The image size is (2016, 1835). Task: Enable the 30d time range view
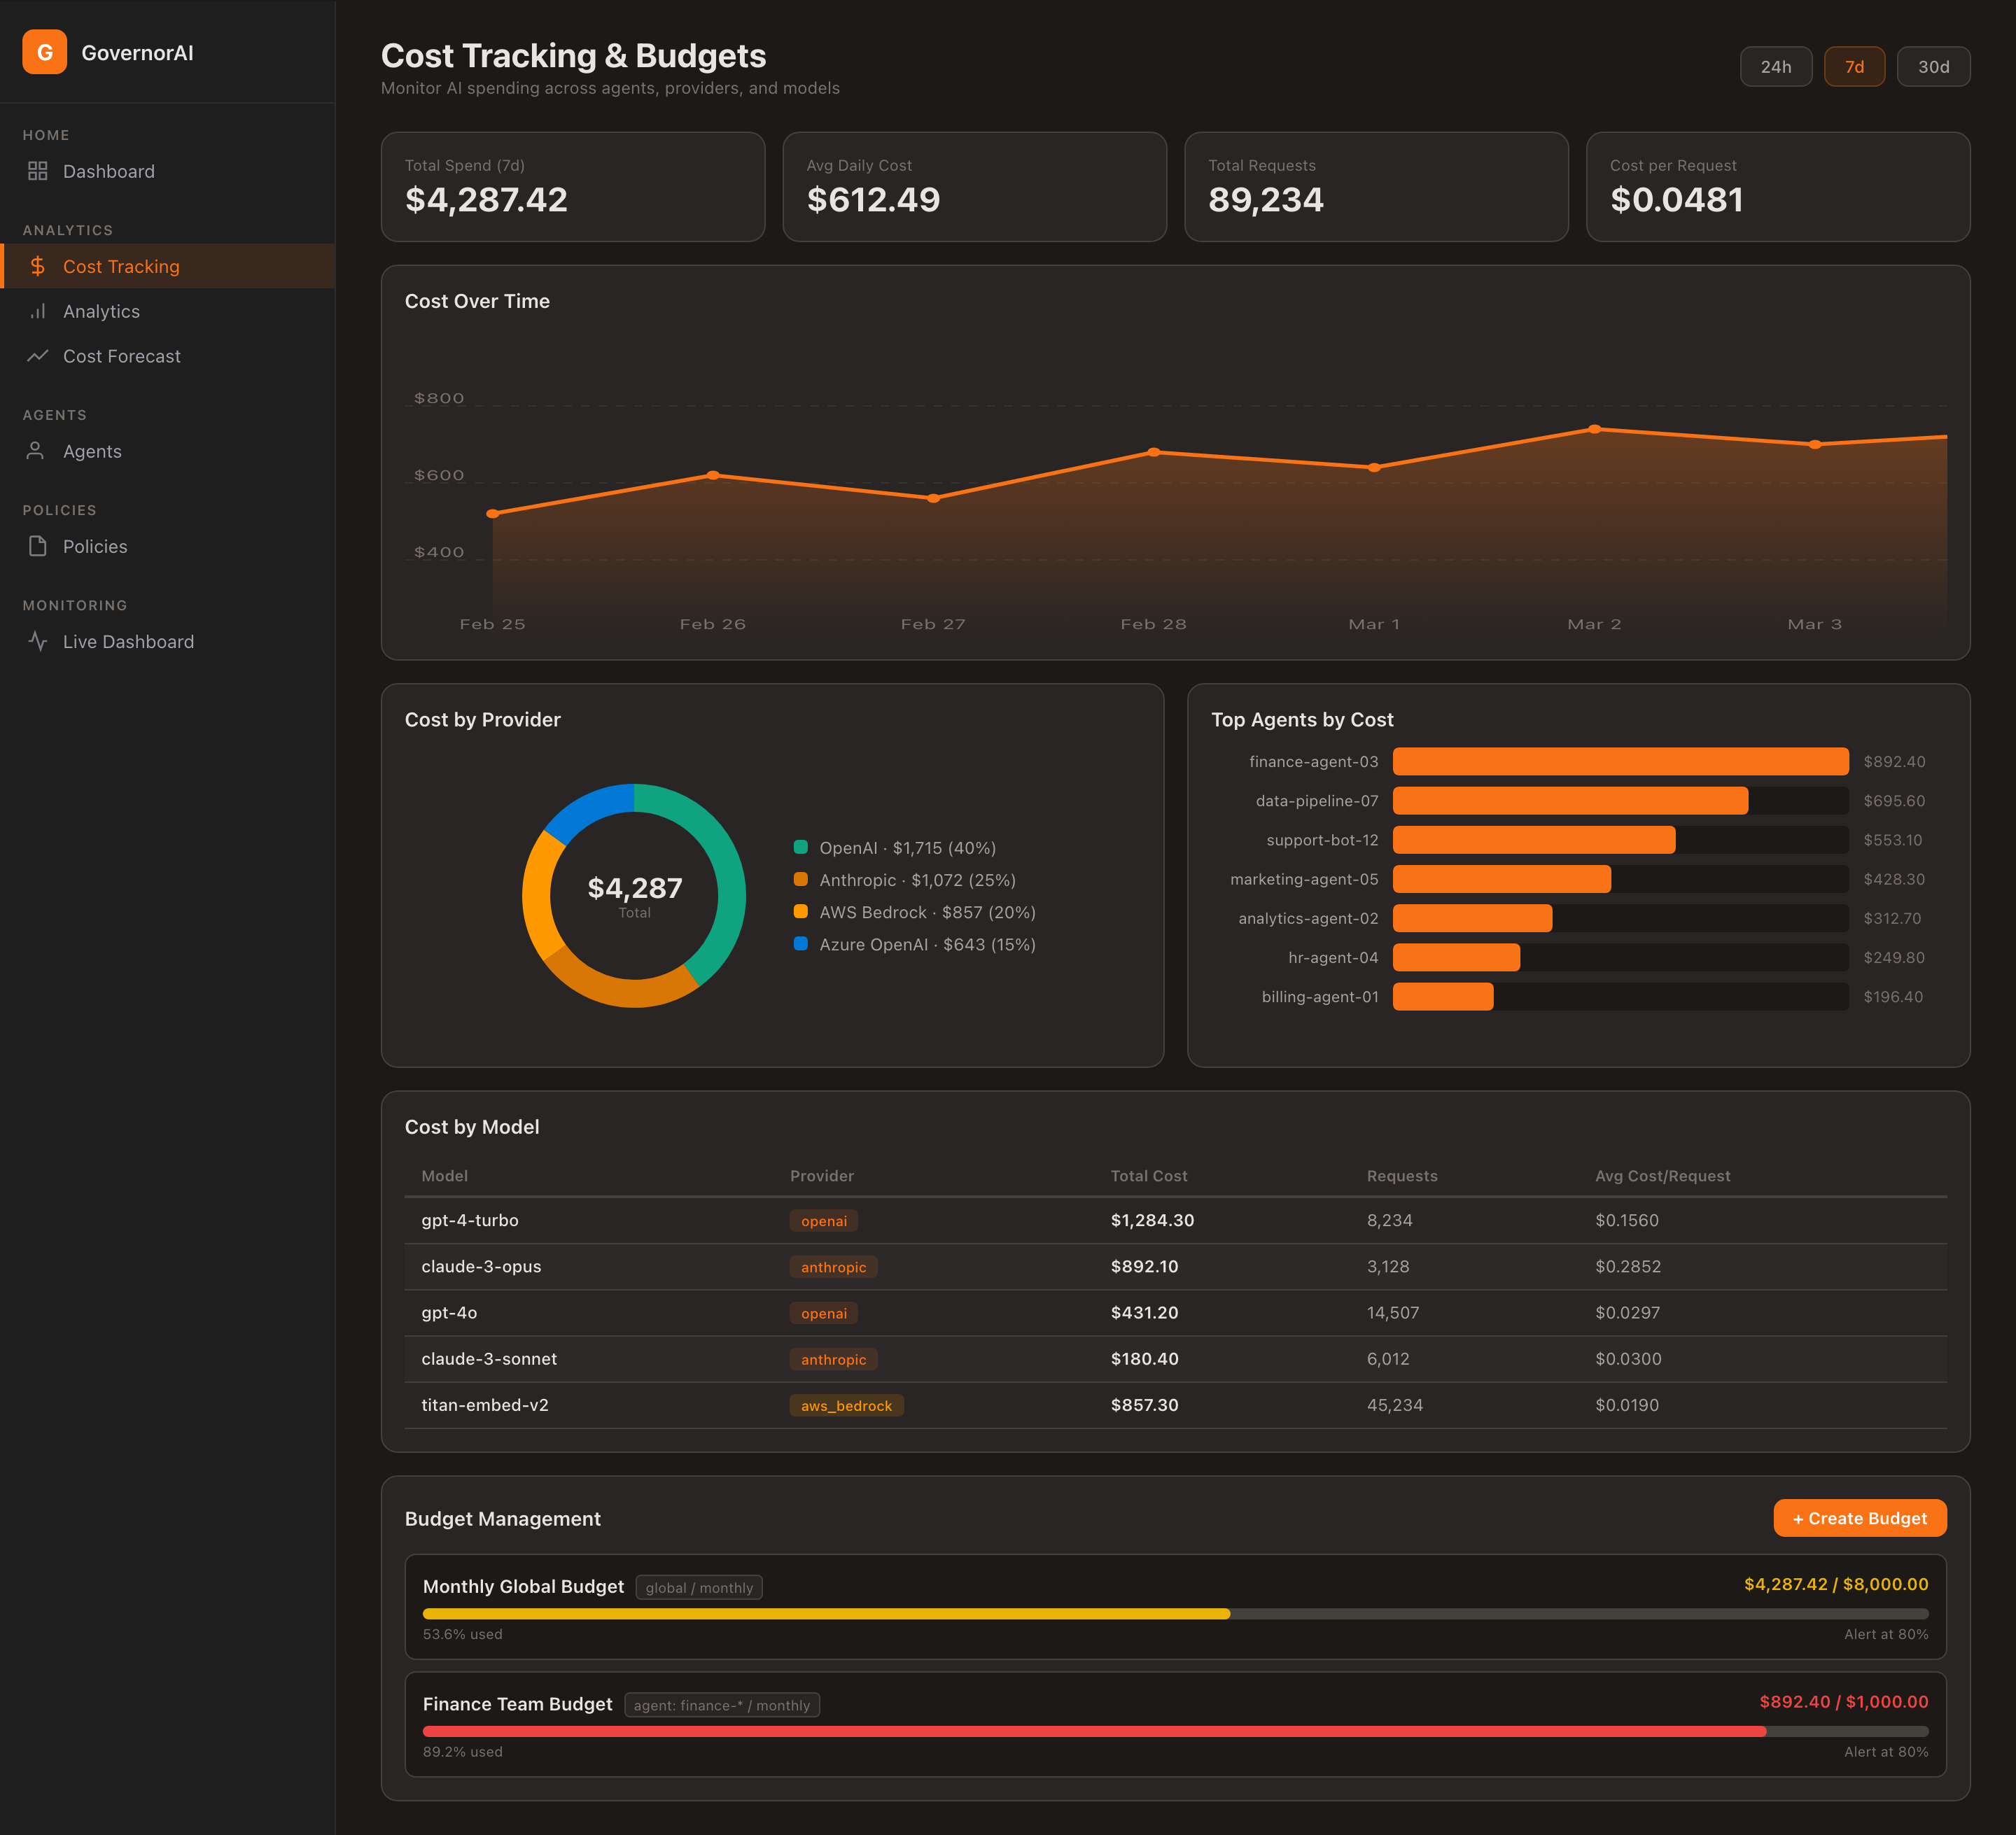(x=1933, y=66)
